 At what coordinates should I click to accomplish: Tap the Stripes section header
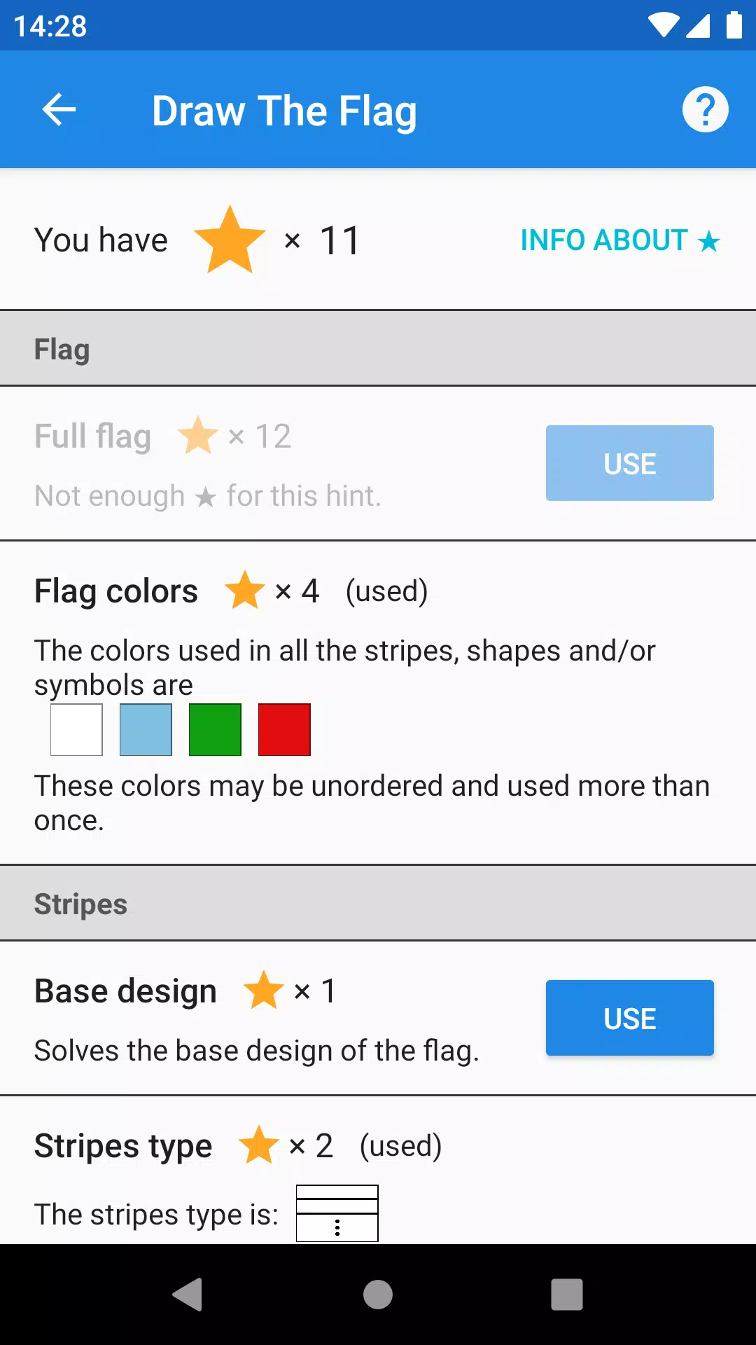pos(378,903)
